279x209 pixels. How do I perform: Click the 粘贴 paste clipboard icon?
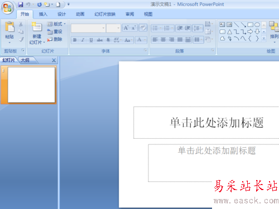9,27
